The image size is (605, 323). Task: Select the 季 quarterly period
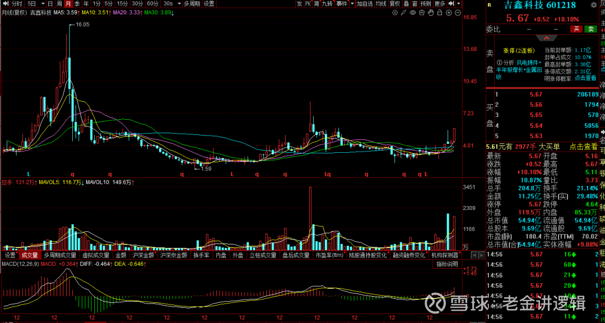click(77, 4)
